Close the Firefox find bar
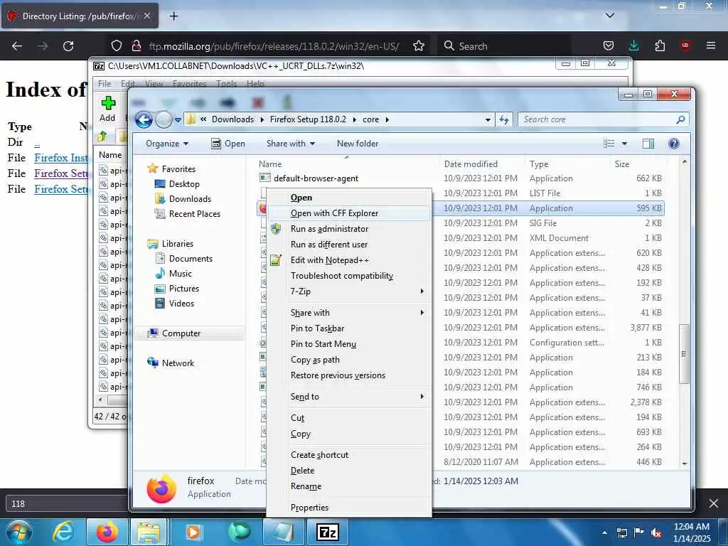Image resolution: width=728 pixels, height=546 pixels. pyautogui.click(x=714, y=503)
